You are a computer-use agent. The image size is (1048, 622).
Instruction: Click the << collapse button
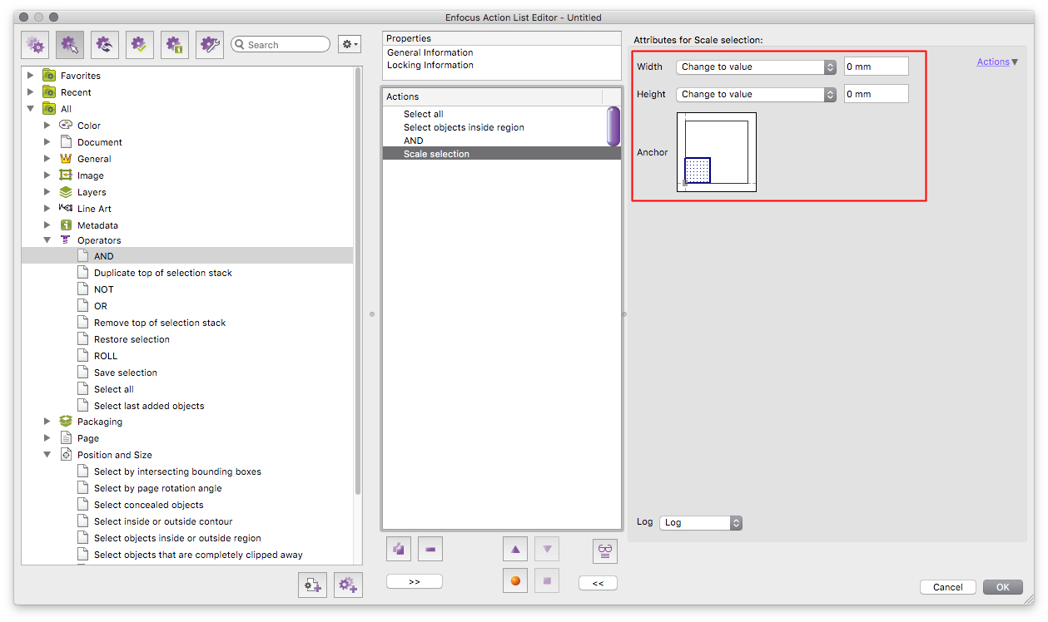[x=598, y=583]
